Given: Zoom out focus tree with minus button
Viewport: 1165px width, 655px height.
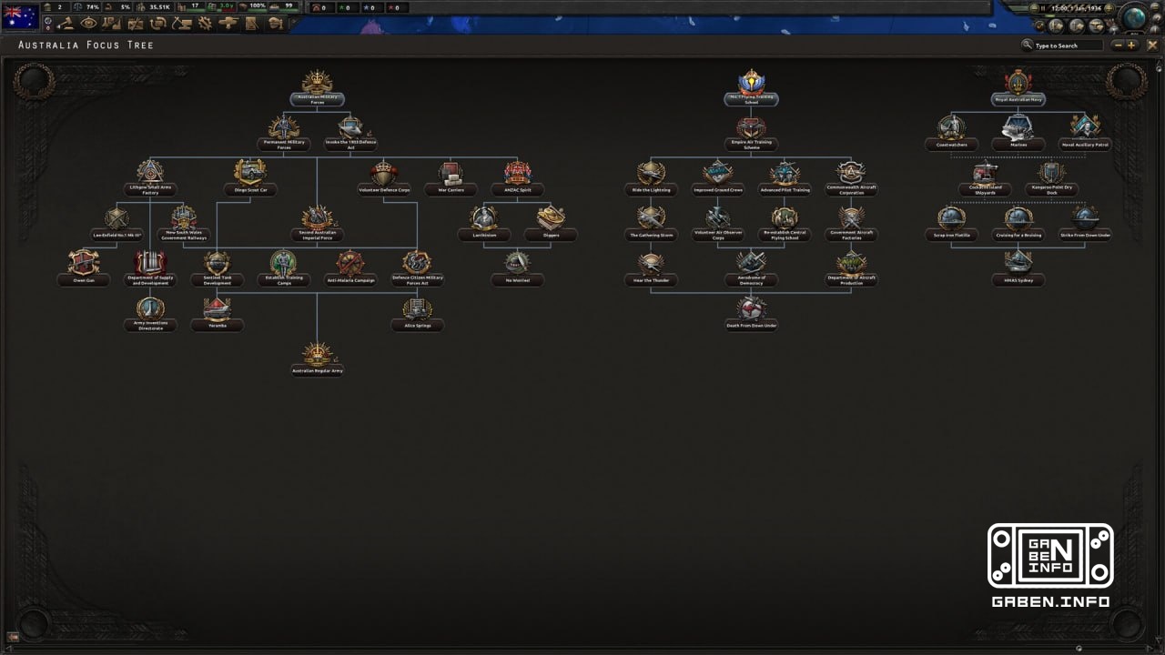Looking at the screenshot, I should coord(1118,45).
